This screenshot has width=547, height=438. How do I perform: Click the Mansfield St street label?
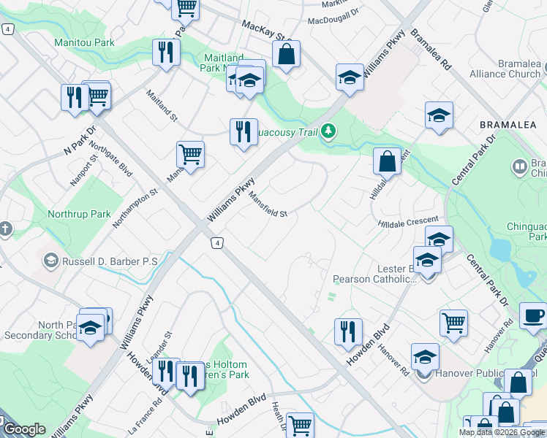[x=268, y=204]
